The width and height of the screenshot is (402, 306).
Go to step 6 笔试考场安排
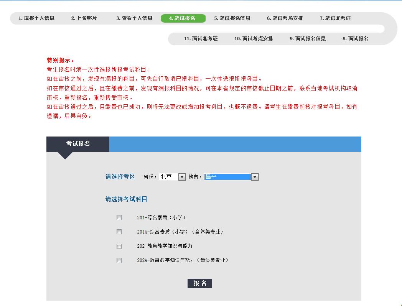[285, 18]
